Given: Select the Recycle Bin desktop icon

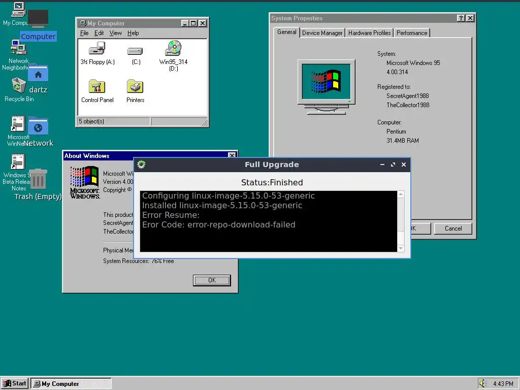Looking at the screenshot, I should click(19, 85).
